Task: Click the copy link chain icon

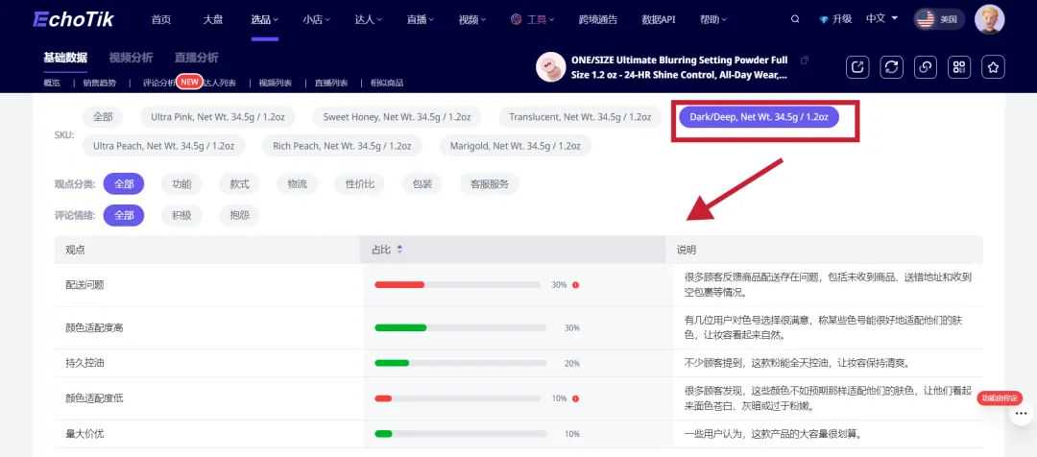Action: [926, 66]
